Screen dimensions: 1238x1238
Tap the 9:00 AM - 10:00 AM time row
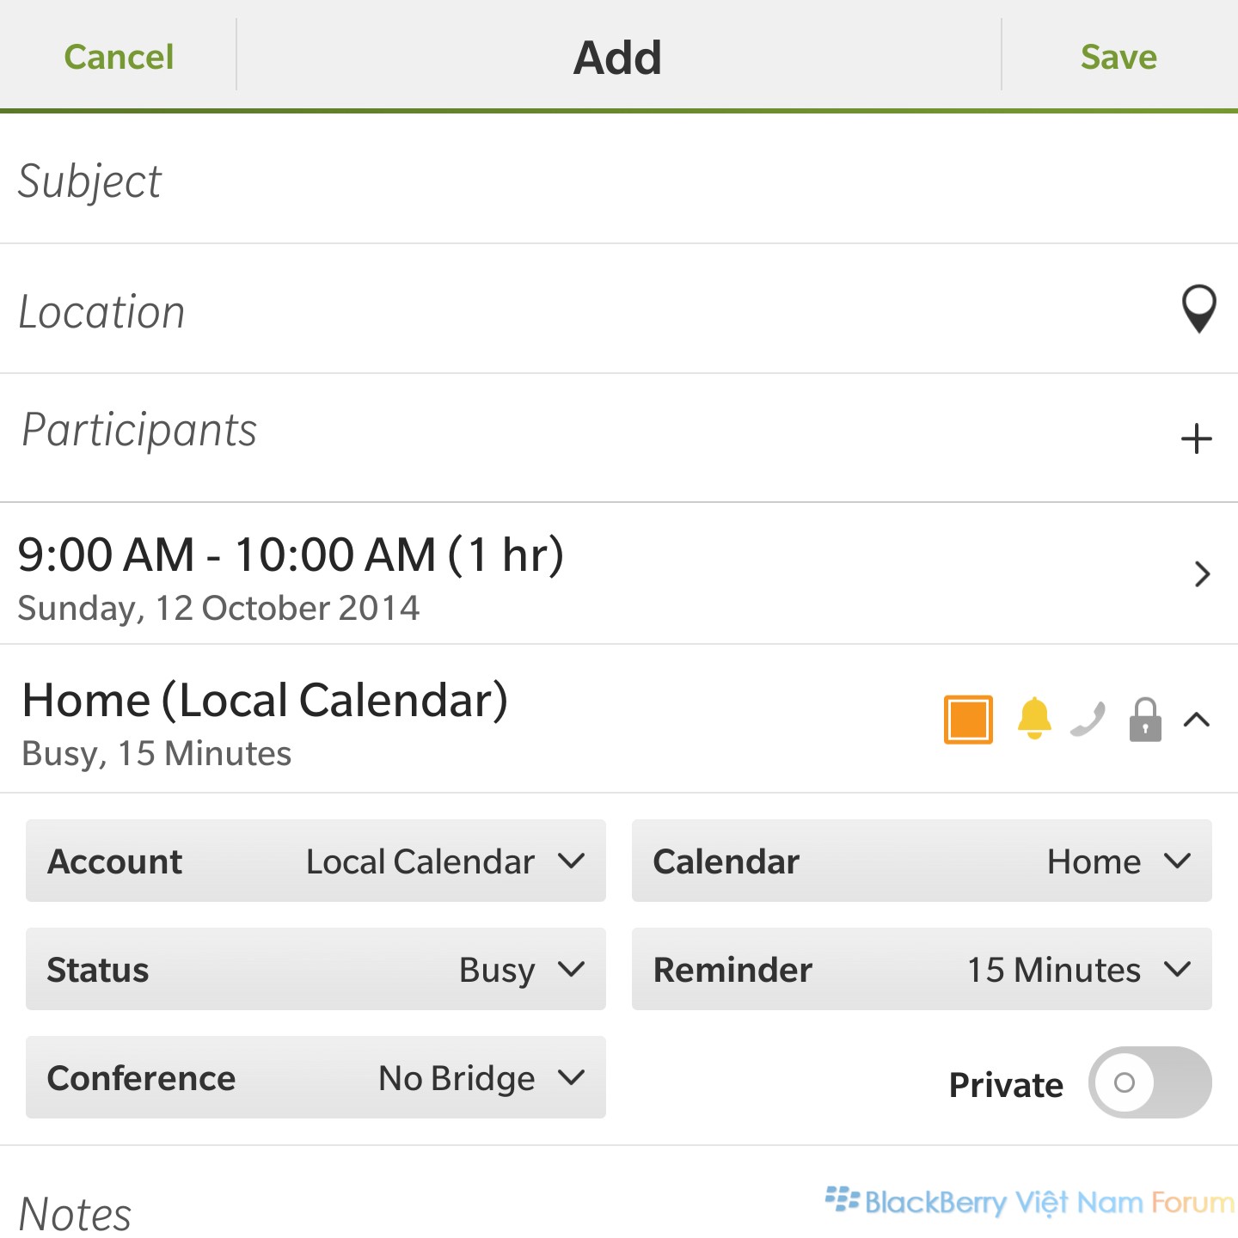pyautogui.click(x=619, y=573)
